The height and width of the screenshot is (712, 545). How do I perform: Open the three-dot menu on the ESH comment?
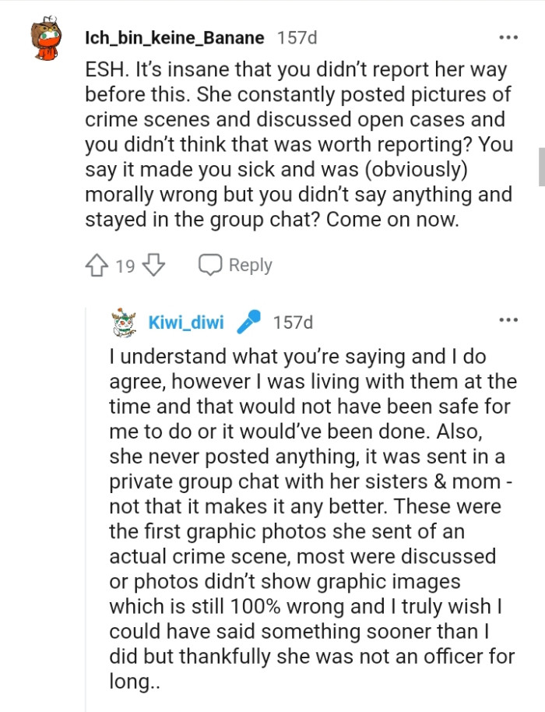pos(509,35)
